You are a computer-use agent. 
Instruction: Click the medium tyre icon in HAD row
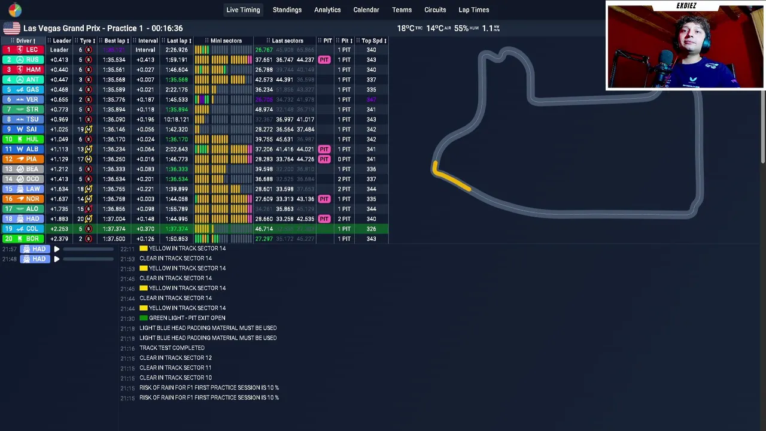[89, 219]
